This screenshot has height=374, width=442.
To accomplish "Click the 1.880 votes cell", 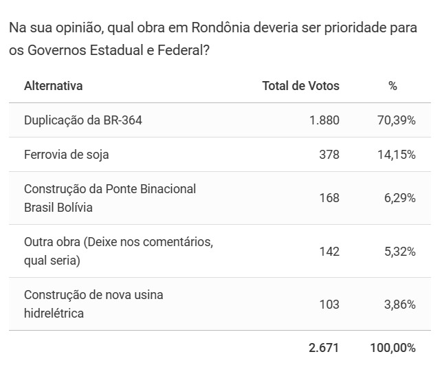I will point(324,120).
